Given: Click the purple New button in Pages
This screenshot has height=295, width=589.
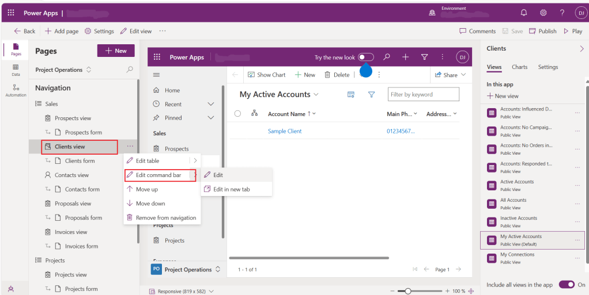Looking at the screenshot, I should tap(116, 51).
